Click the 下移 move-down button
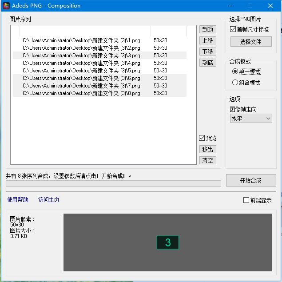The width and height of the screenshot is (282, 282). [x=207, y=52]
